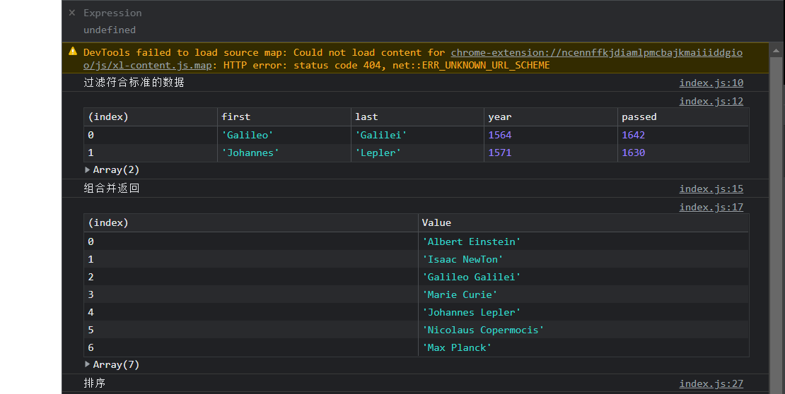The height and width of the screenshot is (394, 785).
Task: Remove the live expression with X icon
Action: tap(71, 13)
